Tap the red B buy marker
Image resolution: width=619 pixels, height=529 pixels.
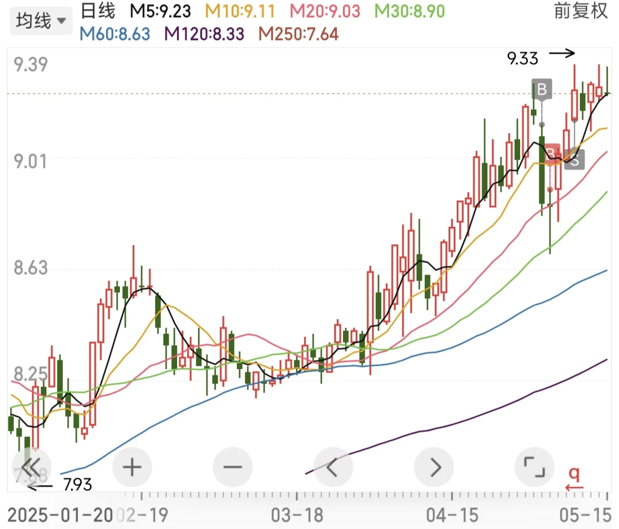pos(551,153)
